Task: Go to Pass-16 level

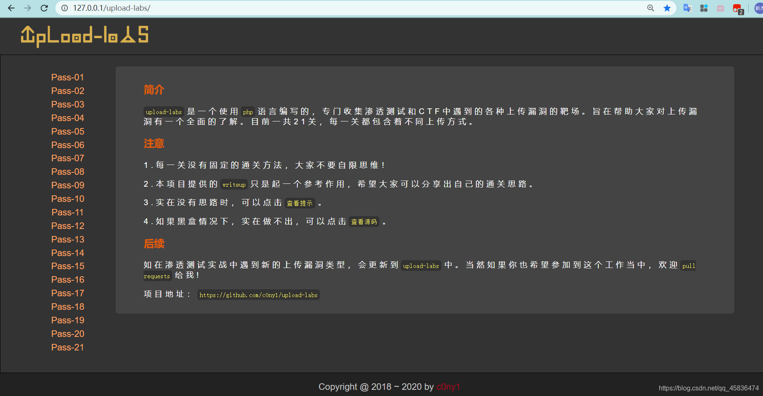Action: tap(68, 279)
